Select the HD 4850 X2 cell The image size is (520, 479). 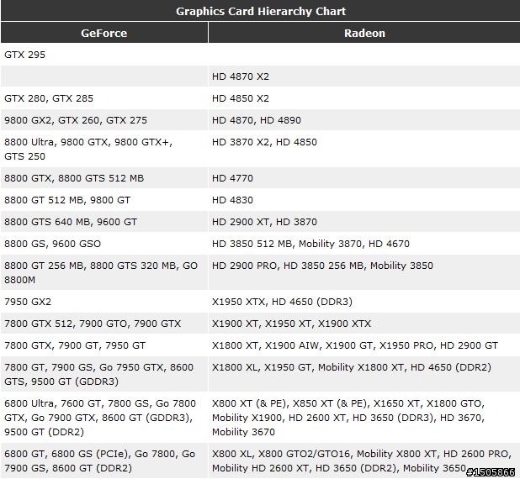[x=364, y=98]
